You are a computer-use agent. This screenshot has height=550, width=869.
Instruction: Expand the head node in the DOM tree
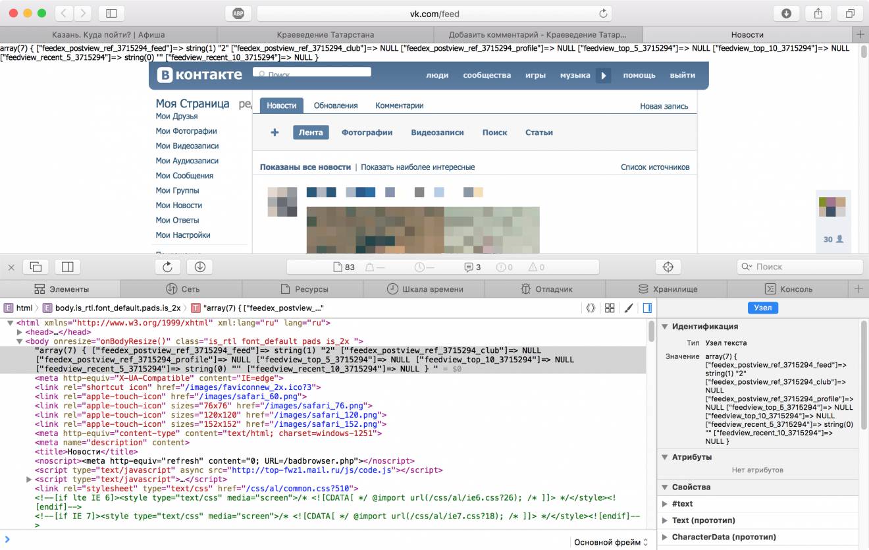(20, 332)
